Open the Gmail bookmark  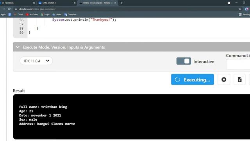[18, 14]
